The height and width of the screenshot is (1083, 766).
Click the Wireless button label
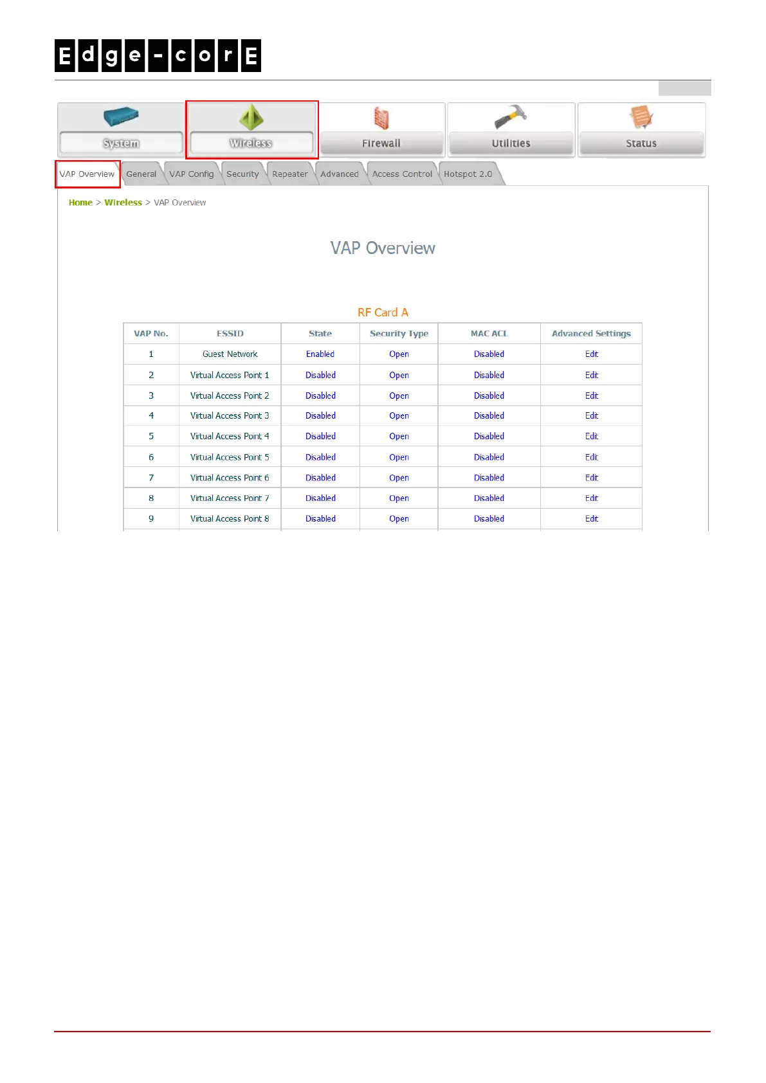(251, 143)
